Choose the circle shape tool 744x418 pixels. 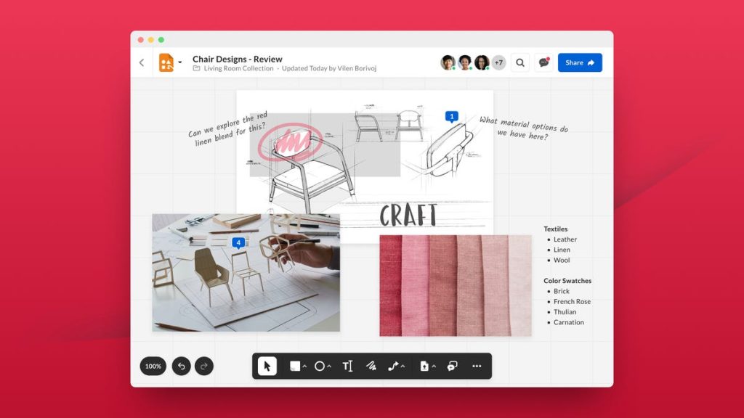pyautogui.click(x=319, y=366)
